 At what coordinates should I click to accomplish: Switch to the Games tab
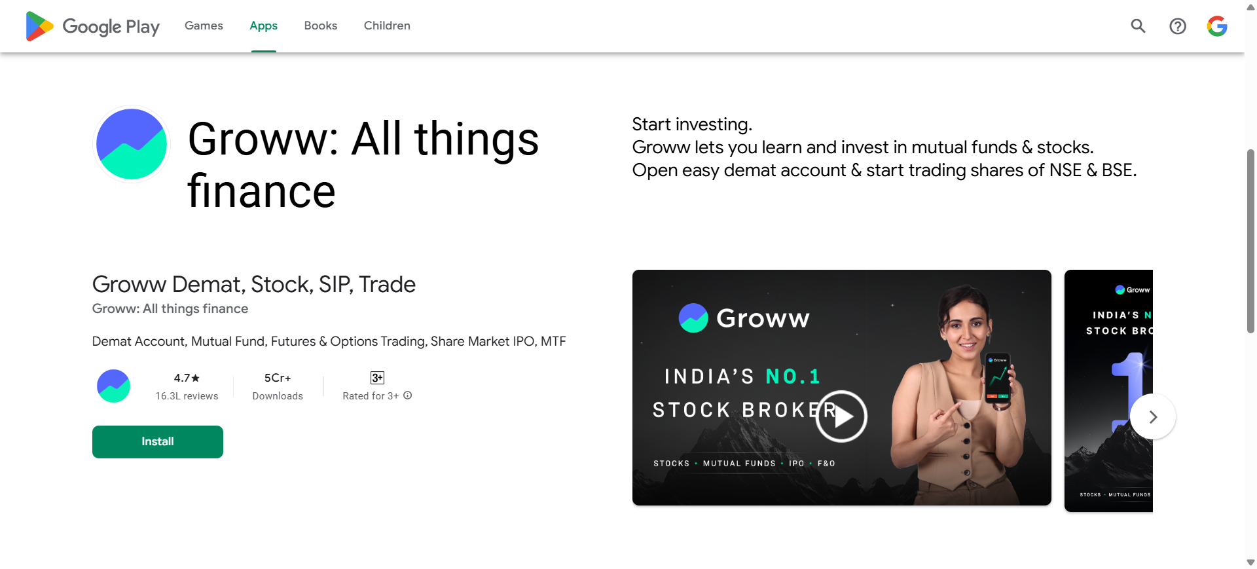point(204,26)
